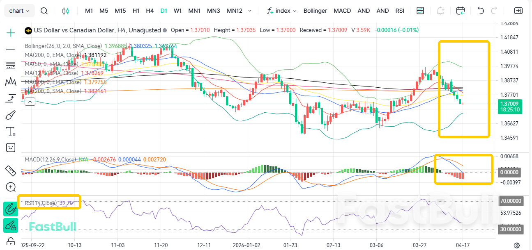Select the MACD indicator menu item
The height and width of the screenshot is (250, 532).
tap(342, 11)
